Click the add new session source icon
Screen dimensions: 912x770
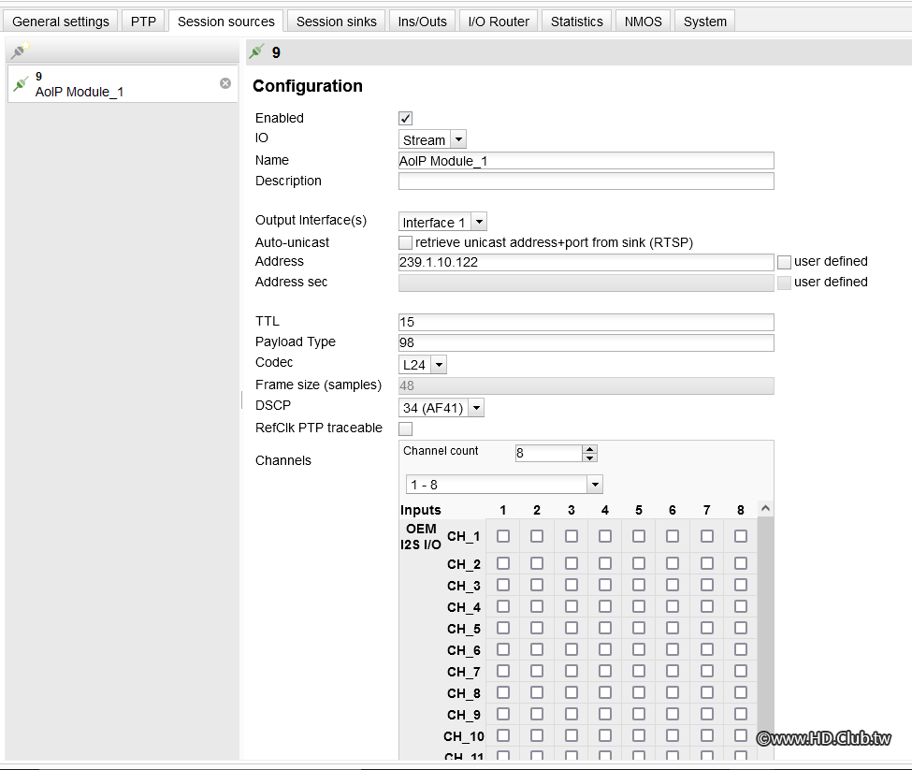19,52
